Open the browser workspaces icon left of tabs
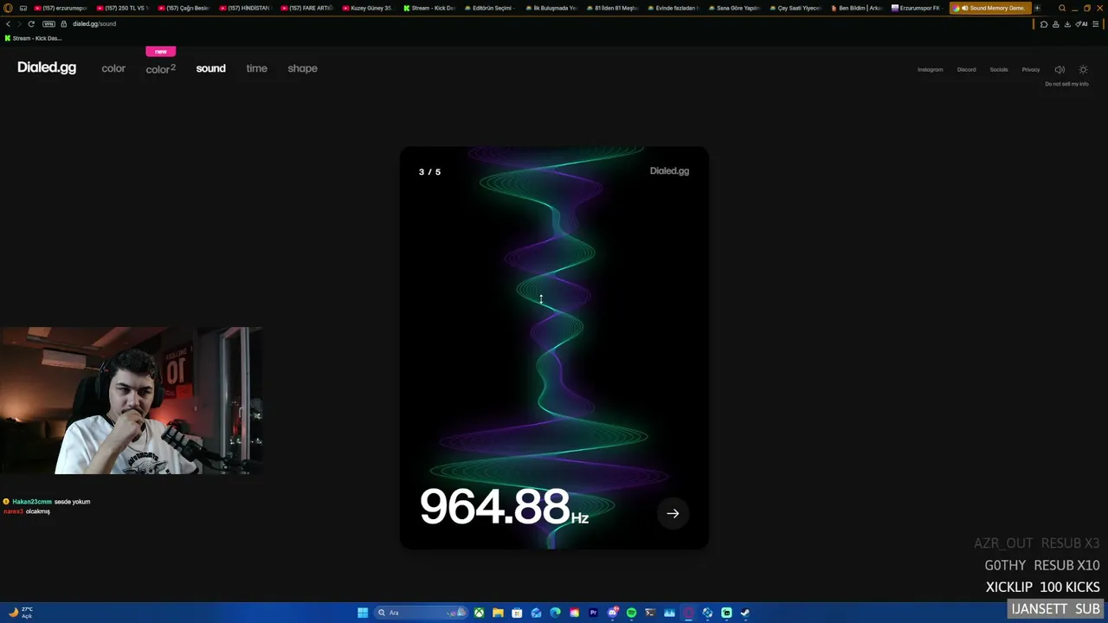The height and width of the screenshot is (623, 1108). point(23,8)
